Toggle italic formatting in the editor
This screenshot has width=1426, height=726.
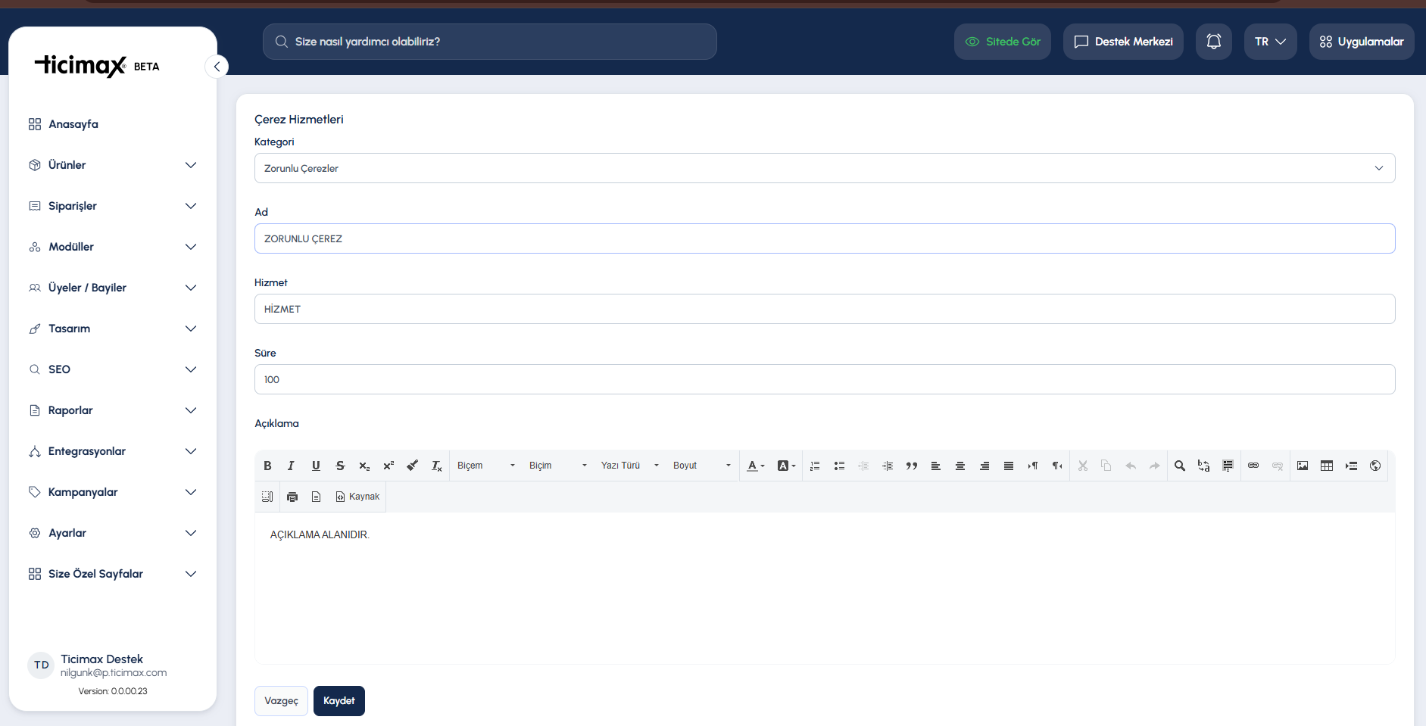291,466
